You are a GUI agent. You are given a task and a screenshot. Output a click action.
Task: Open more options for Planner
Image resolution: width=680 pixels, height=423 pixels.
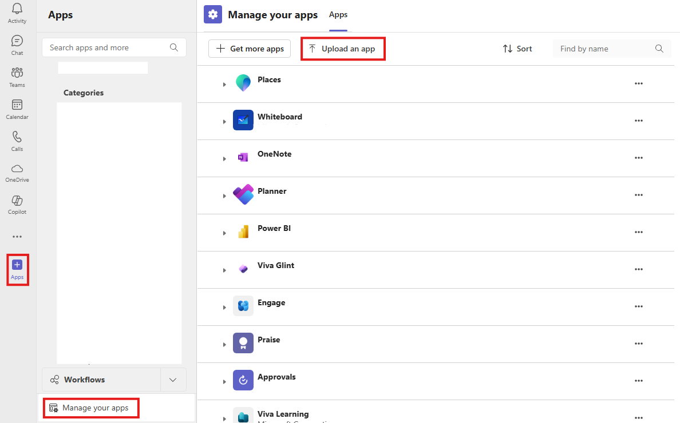click(638, 195)
